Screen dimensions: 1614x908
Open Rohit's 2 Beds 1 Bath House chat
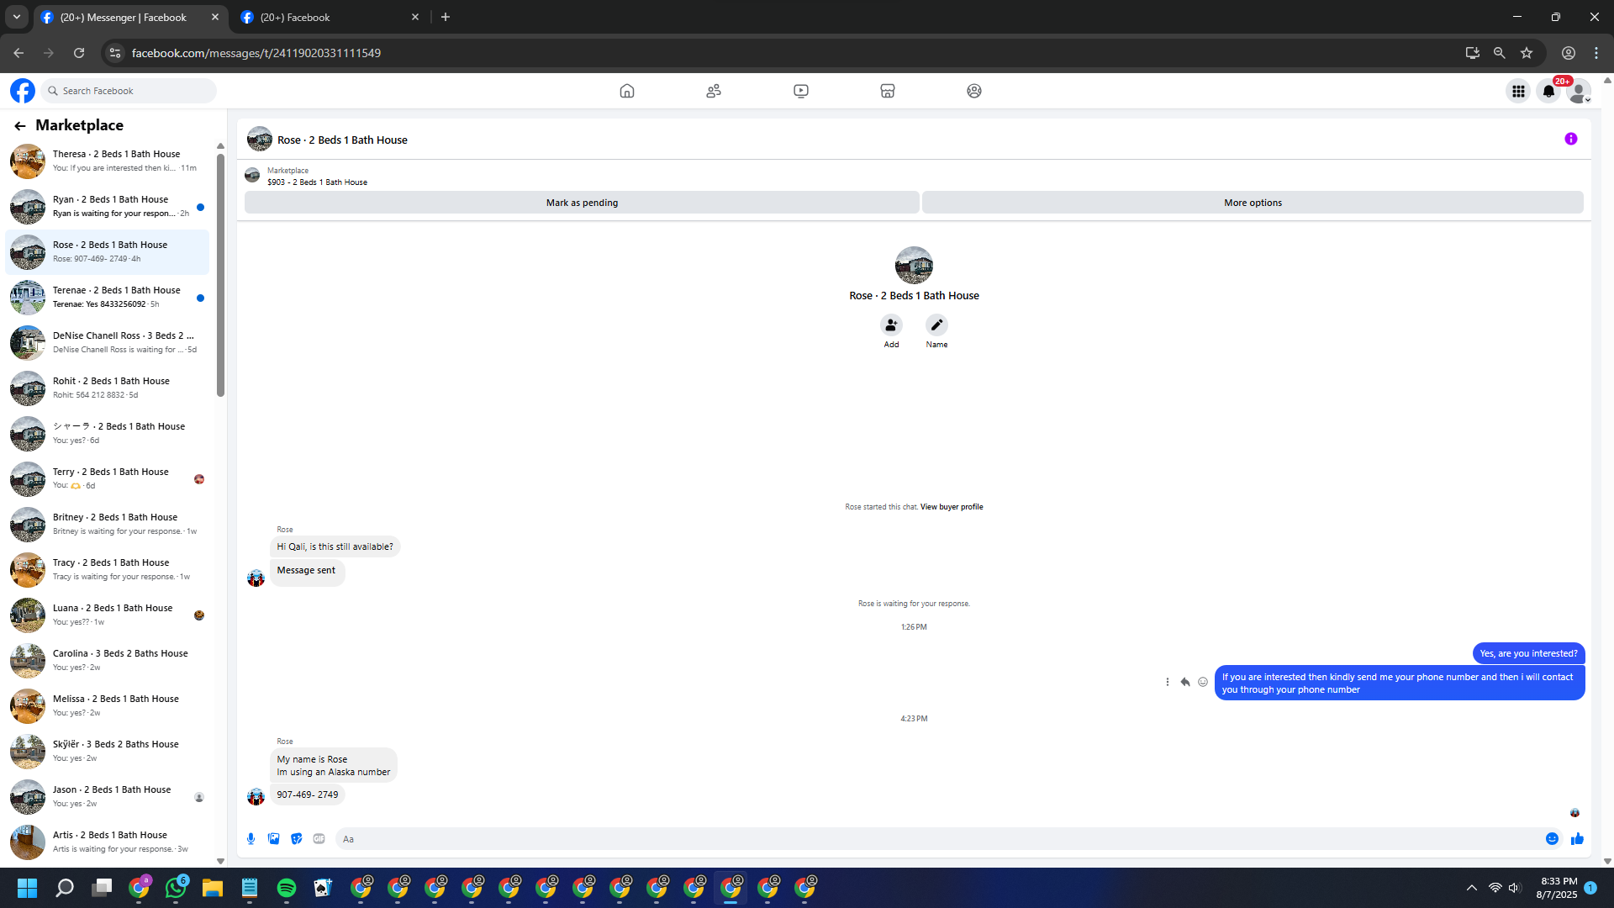click(108, 388)
